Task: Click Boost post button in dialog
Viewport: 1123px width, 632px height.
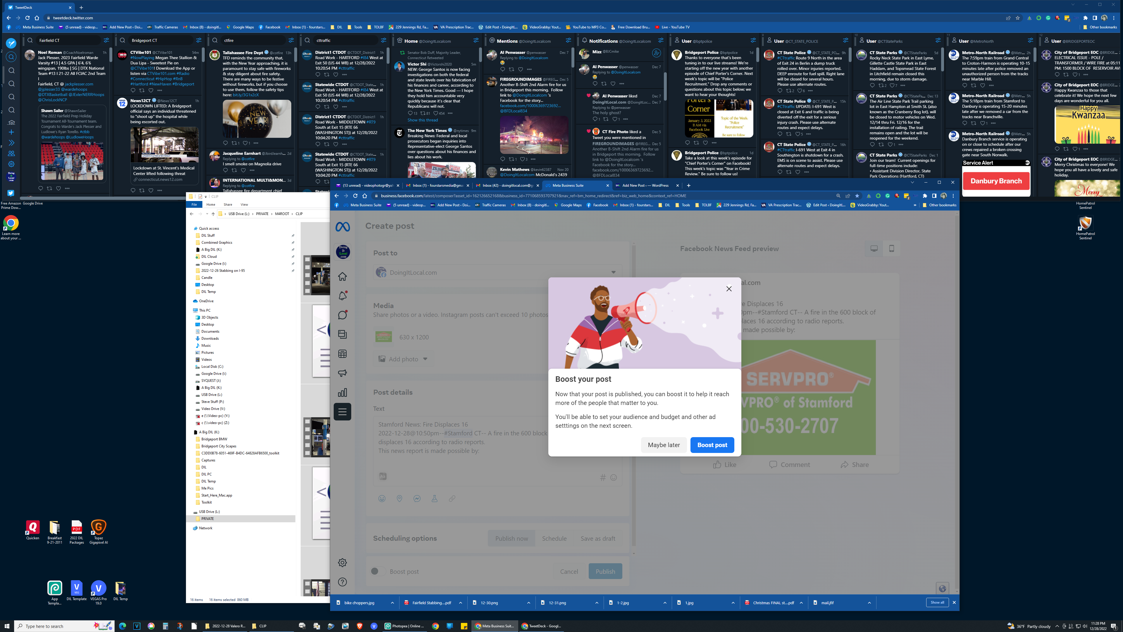Action: 712,445
